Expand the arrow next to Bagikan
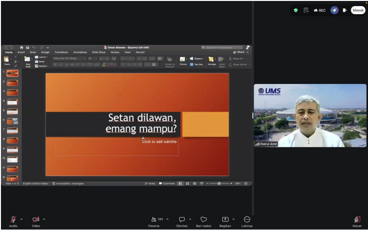The height and width of the screenshot is (230, 368). (234, 219)
